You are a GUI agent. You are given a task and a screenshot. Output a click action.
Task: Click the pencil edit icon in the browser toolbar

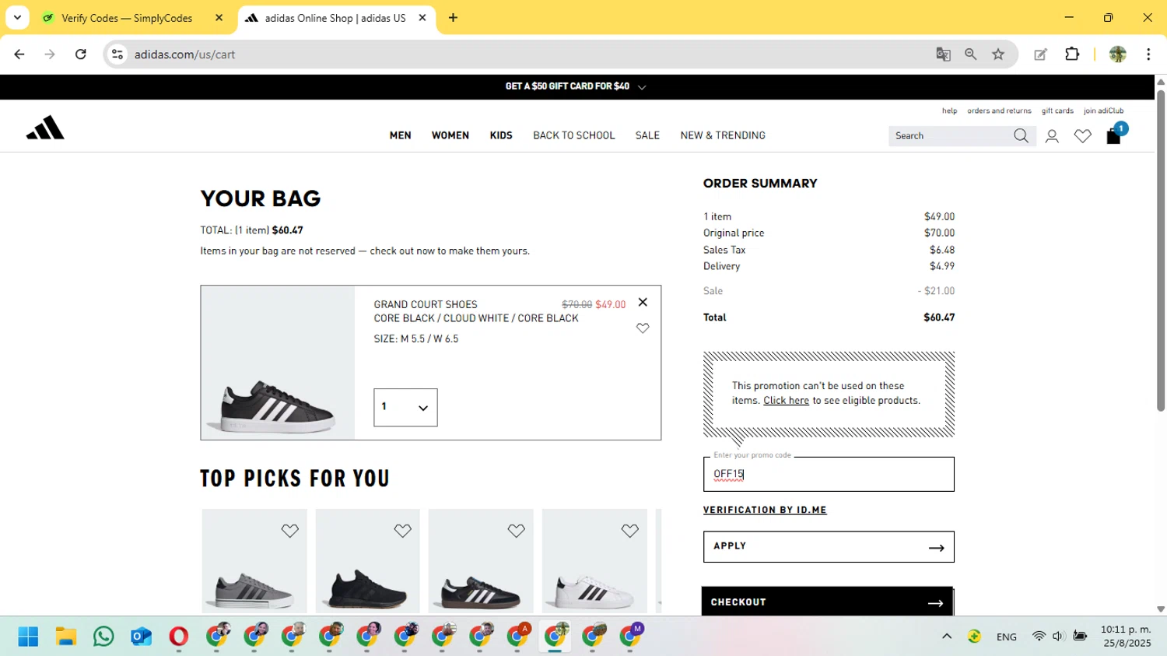tap(1040, 54)
